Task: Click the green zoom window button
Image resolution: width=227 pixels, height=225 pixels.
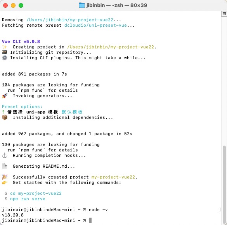Action: tap(21, 5)
